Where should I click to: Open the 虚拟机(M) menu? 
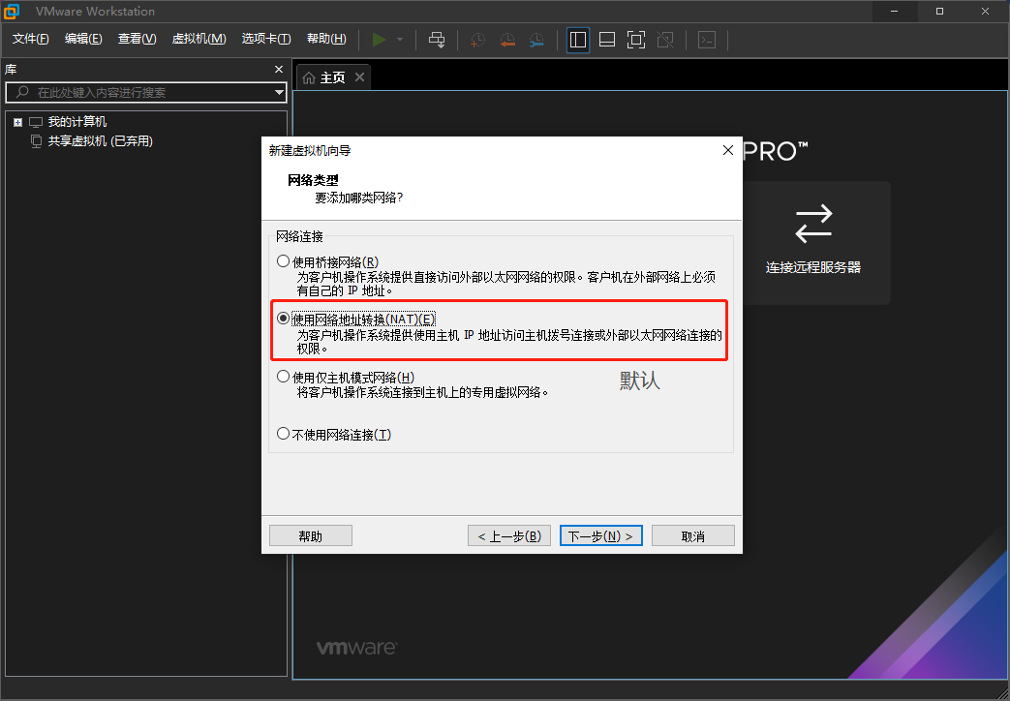click(x=199, y=40)
